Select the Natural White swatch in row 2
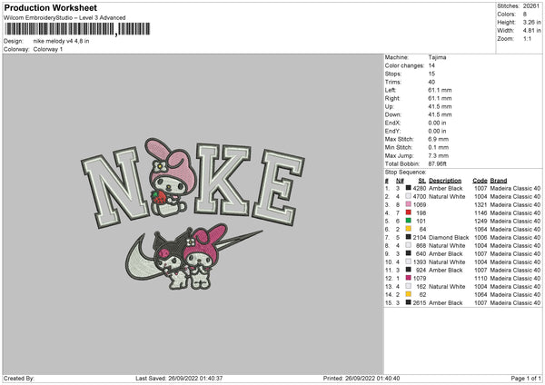The width and height of the screenshot is (545, 385). coord(409,196)
